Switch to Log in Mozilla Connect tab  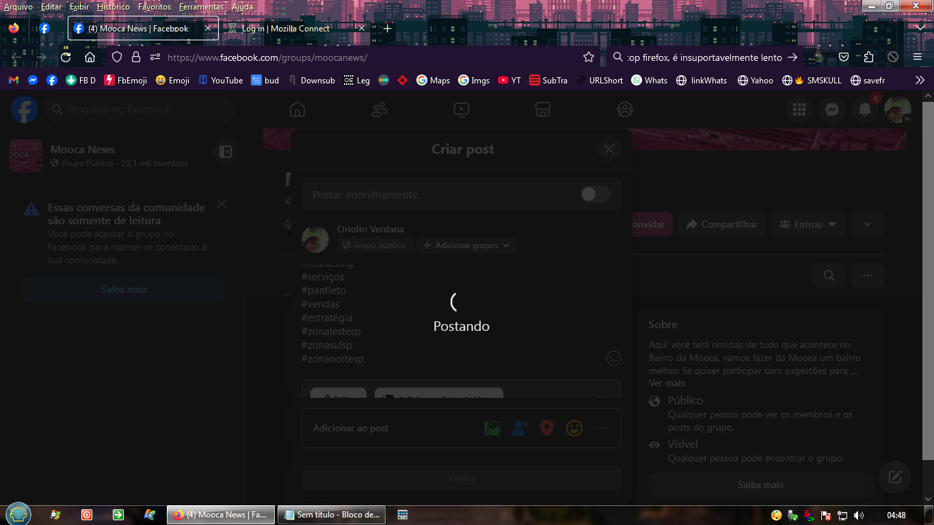pyautogui.click(x=297, y=29)
